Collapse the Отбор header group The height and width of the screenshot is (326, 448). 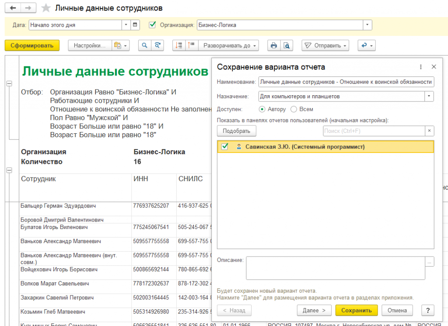tap(9, 83)
